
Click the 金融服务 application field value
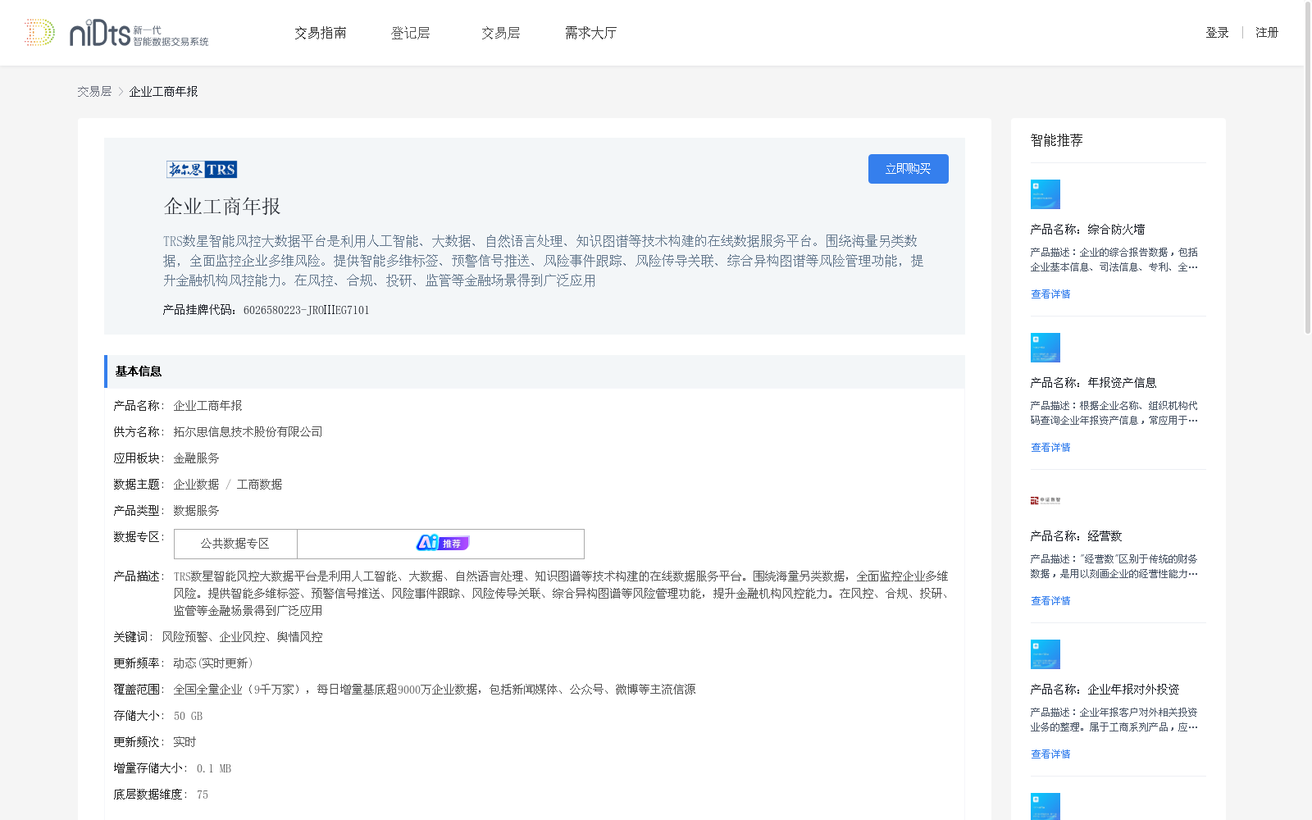[196, 458]
